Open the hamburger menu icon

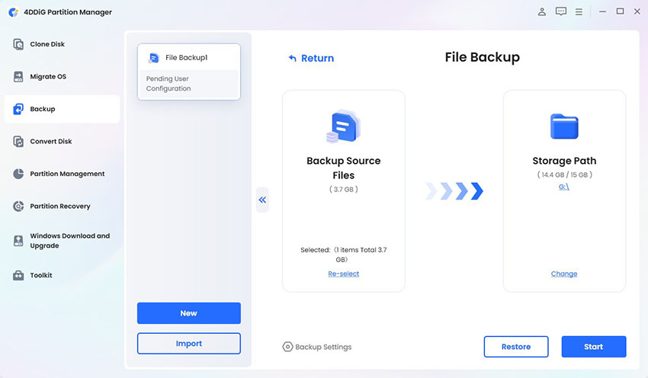pos(579,12)
